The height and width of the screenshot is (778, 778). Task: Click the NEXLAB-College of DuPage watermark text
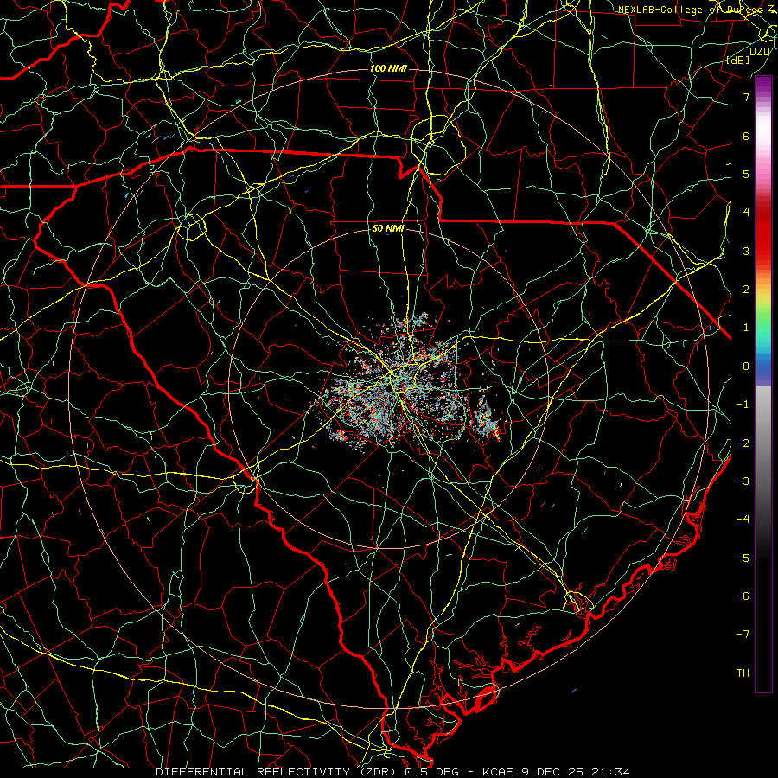(x=698, y=10)
